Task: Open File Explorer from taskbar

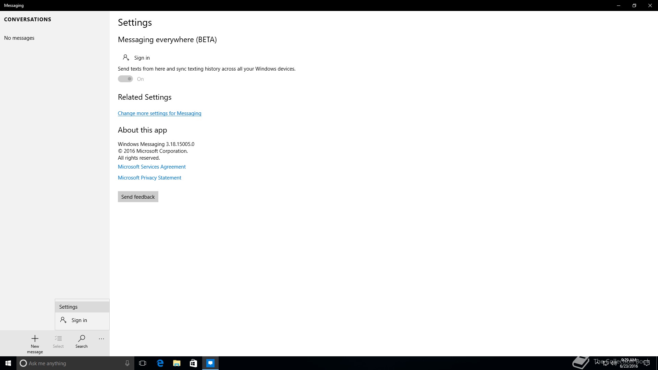Action: pos(177,363)
